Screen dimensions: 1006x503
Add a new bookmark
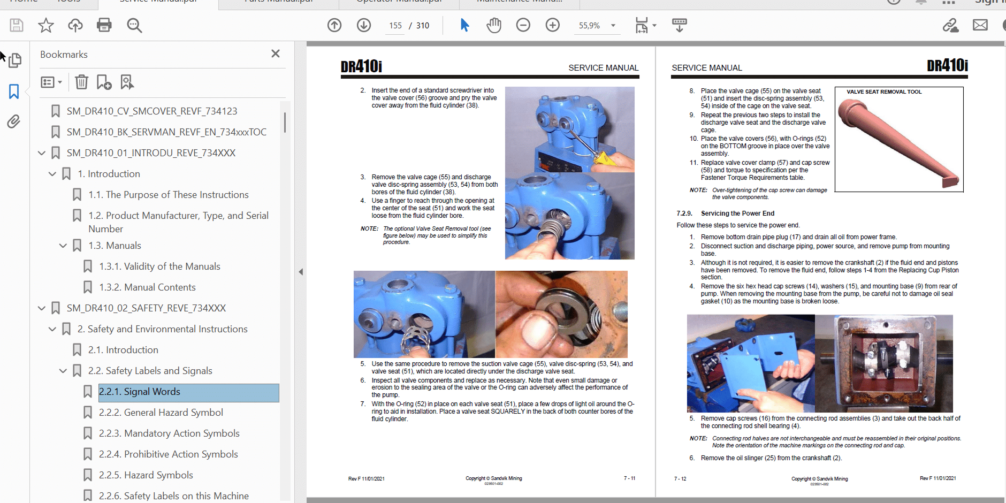tap(104, 82)
